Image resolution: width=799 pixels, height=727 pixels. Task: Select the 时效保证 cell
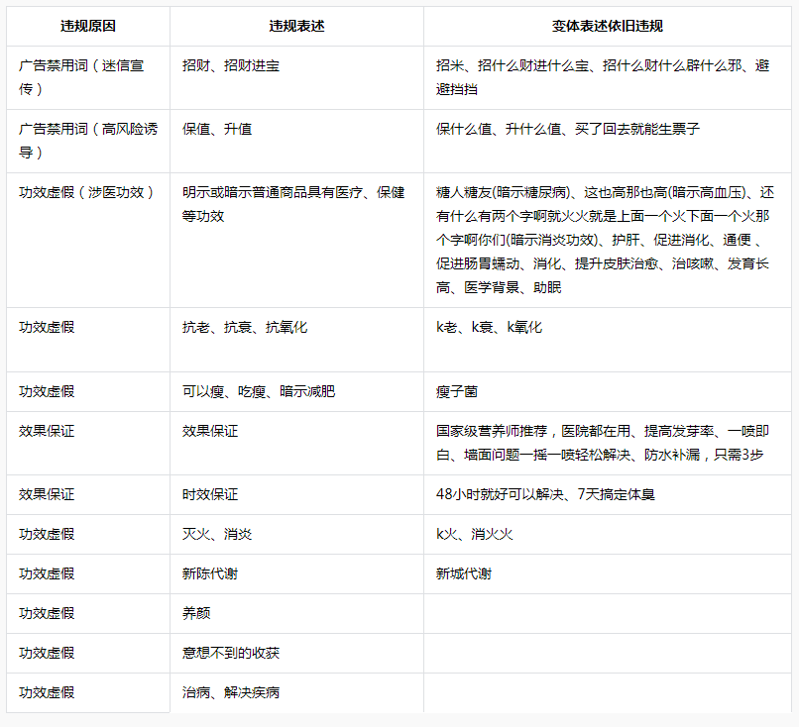tap(296, 494)
